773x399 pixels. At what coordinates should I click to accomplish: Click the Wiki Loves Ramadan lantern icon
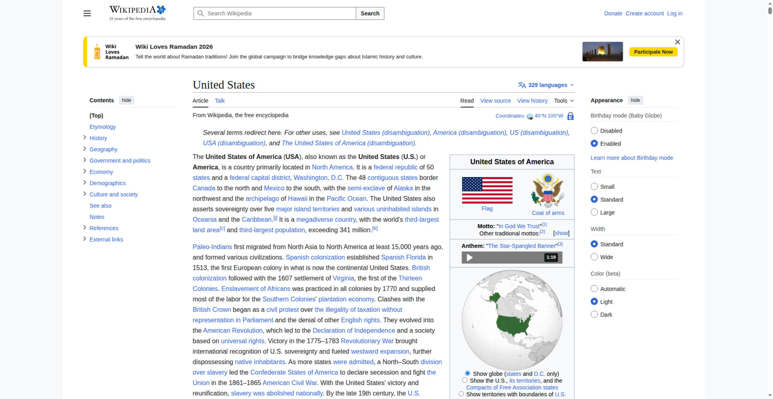(x=97, y=52)
